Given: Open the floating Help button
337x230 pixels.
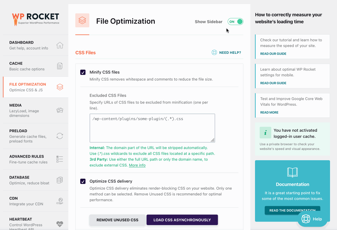Looking at the screenshot, I should (x=312, y=219).
